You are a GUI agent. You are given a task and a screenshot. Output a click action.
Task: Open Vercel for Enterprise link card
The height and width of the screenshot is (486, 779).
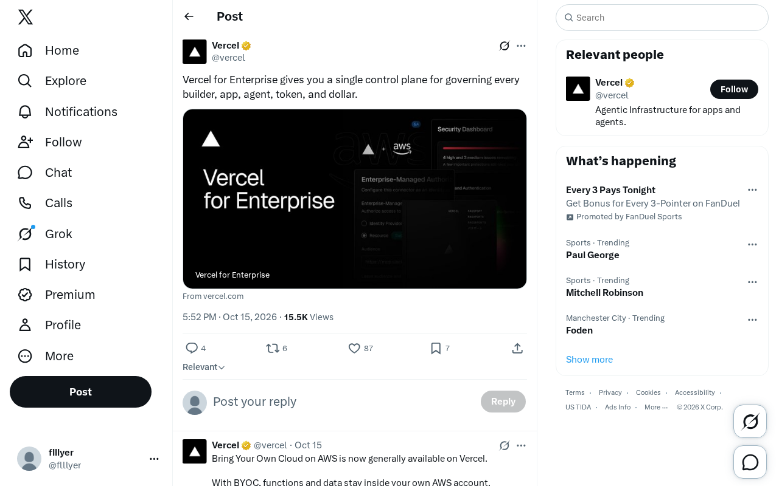(355, 199)
